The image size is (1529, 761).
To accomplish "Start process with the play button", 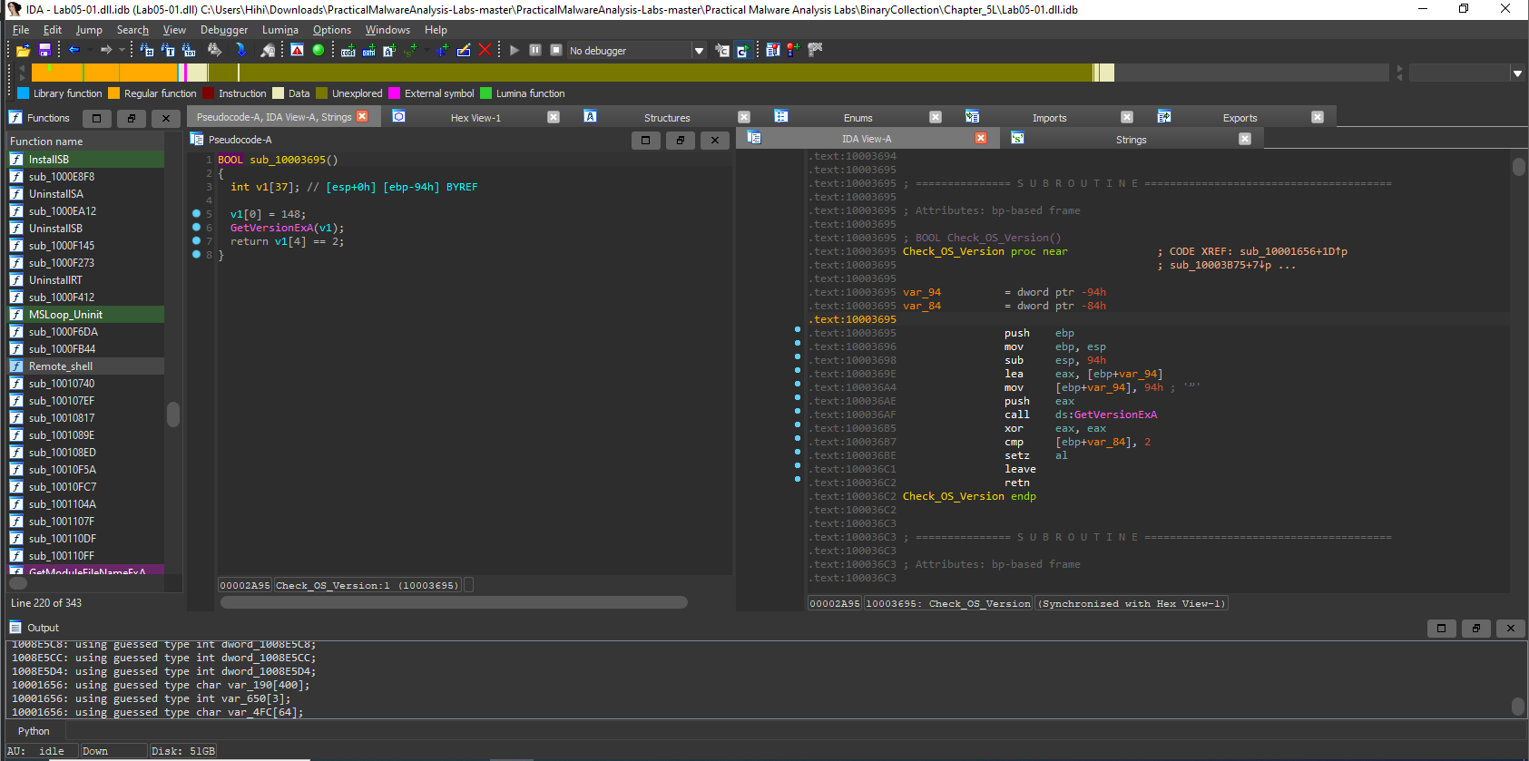I will [515, 50].
